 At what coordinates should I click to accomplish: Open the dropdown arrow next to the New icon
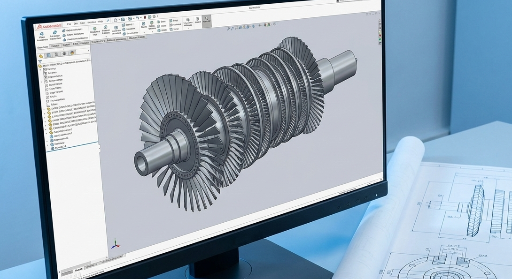(119, 21)
